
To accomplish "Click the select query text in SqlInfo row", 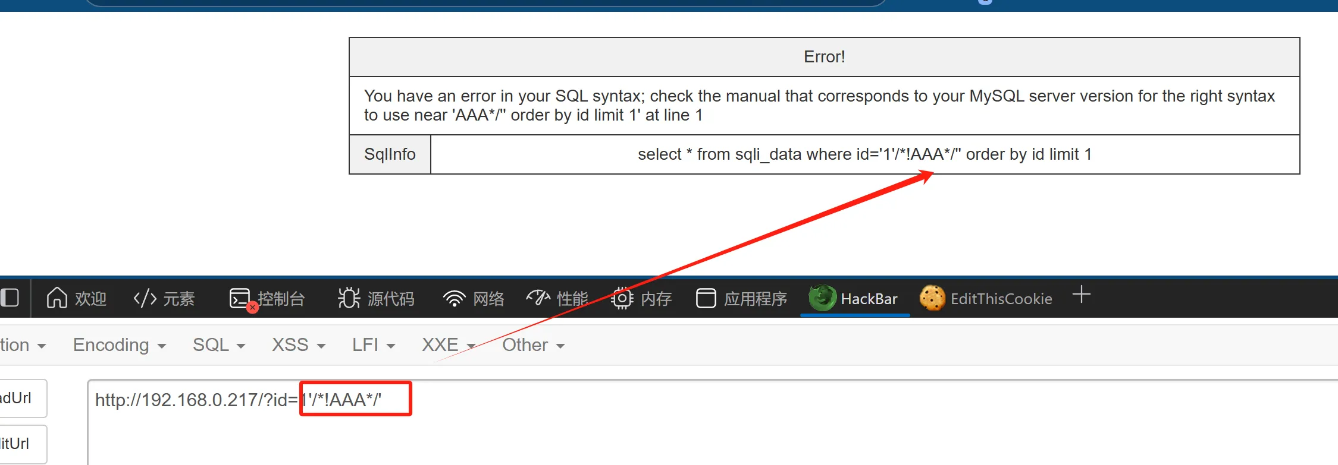I will [864, 154].
